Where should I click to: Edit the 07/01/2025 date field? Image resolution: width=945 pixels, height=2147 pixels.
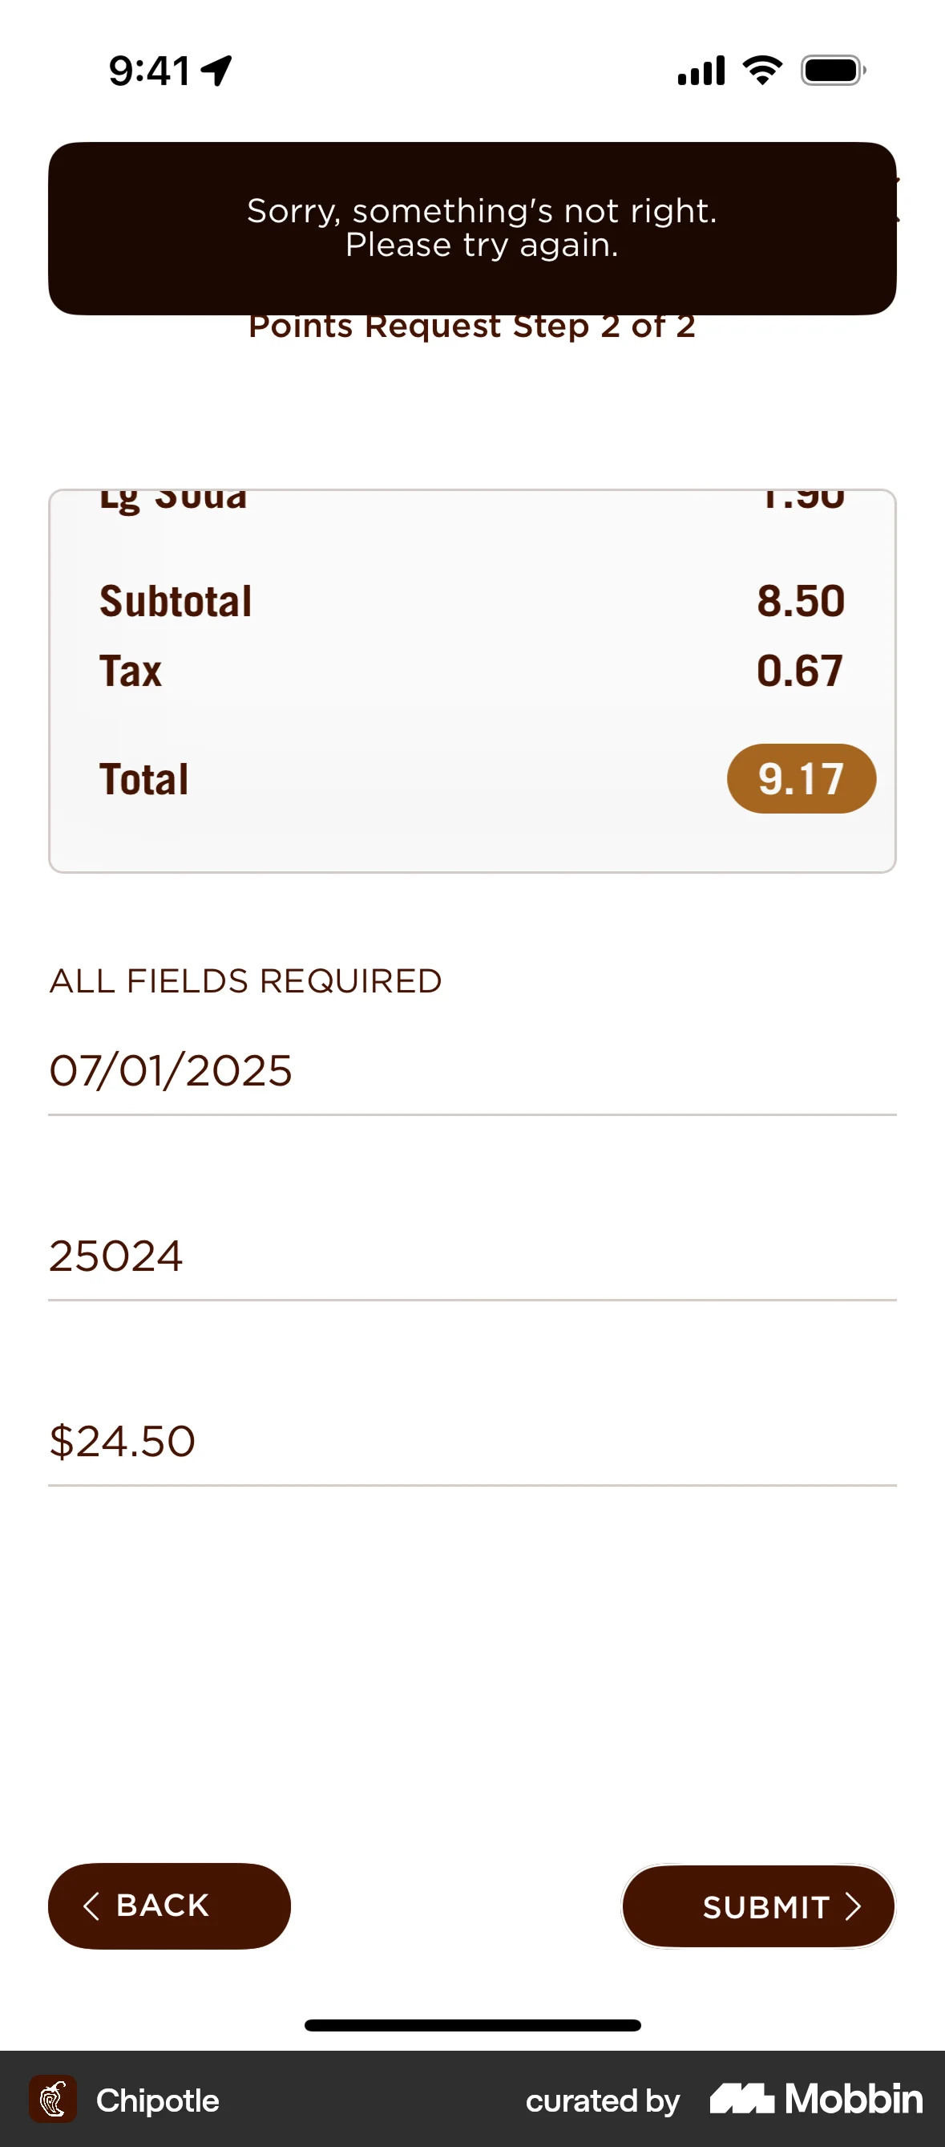point(471,1071)
